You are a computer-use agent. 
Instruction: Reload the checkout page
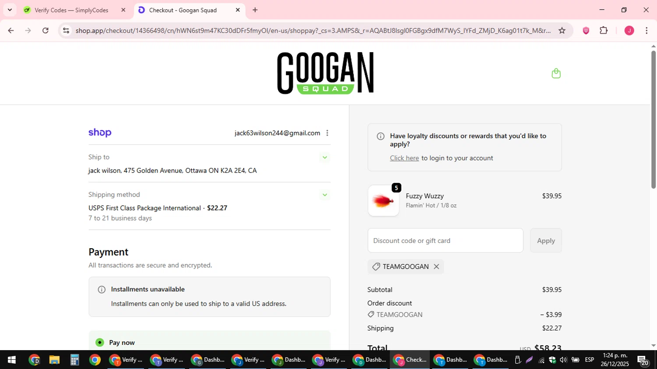click(x=46, y=31)
